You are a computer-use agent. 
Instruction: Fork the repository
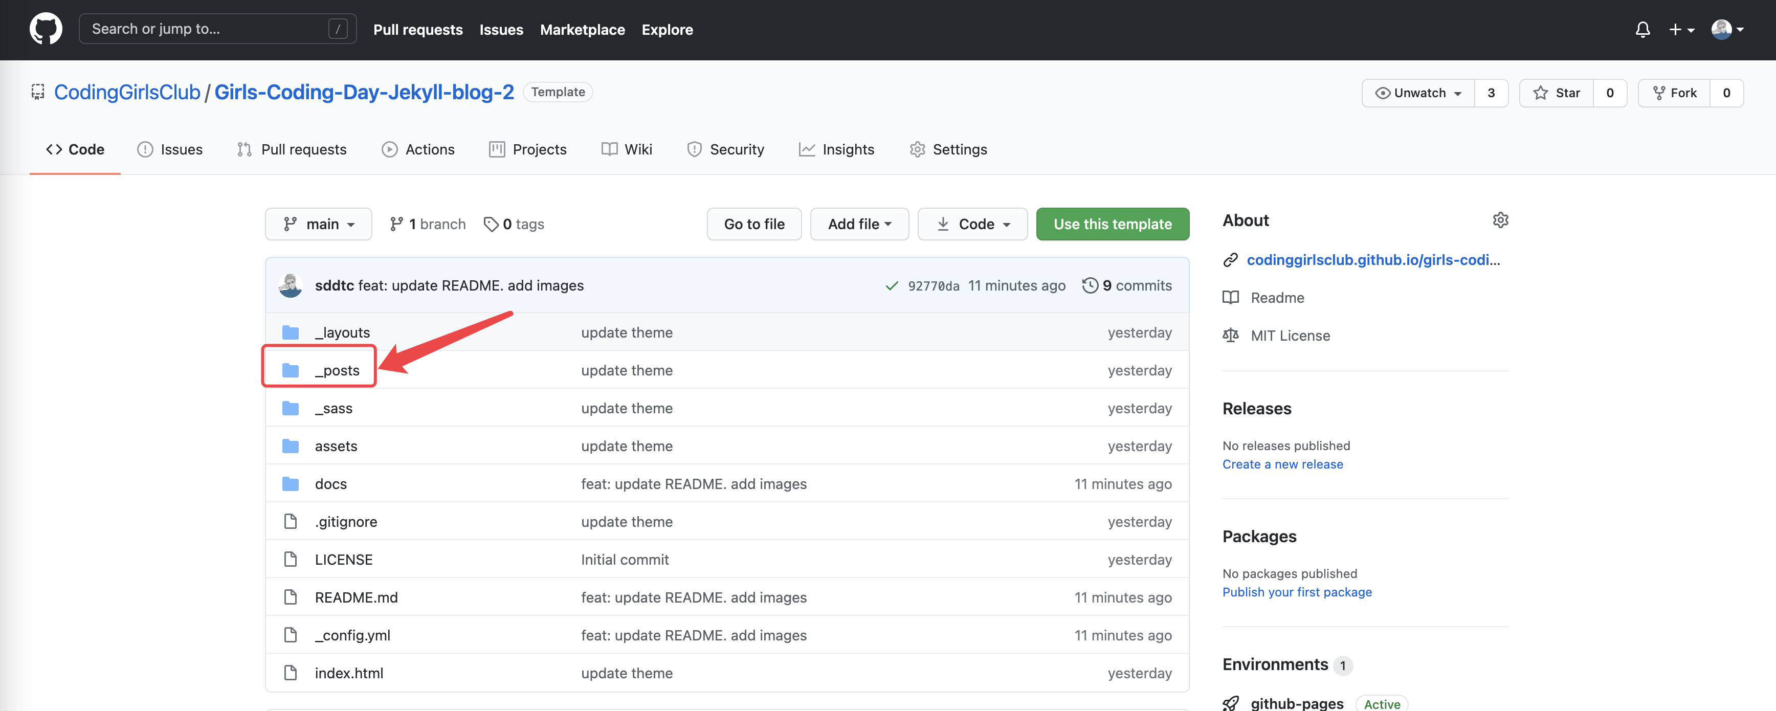[x=1674, y=93]
